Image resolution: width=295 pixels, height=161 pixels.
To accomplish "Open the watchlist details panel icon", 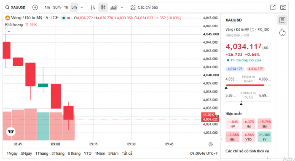I will [x=282, y=20].
